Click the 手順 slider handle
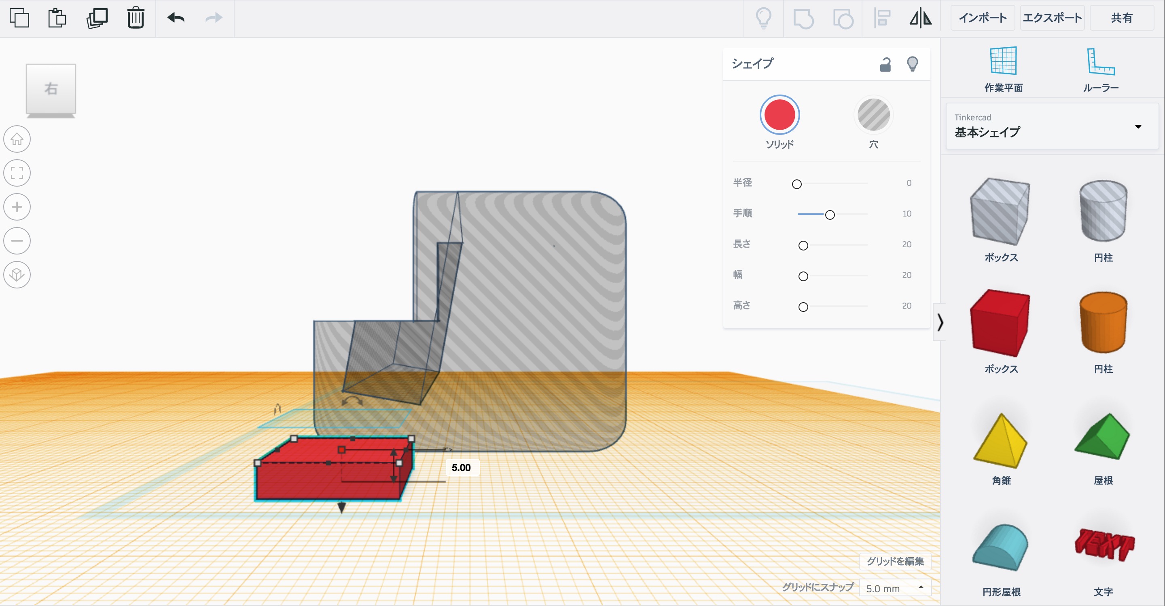1165x606 pixels. coord(829,215)
